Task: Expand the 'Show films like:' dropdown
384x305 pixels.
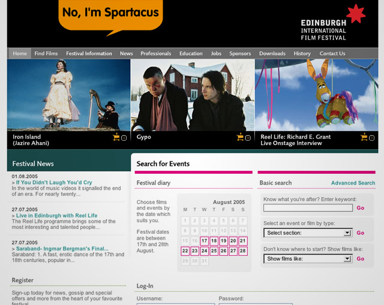Action: click(x=308, y=259)
